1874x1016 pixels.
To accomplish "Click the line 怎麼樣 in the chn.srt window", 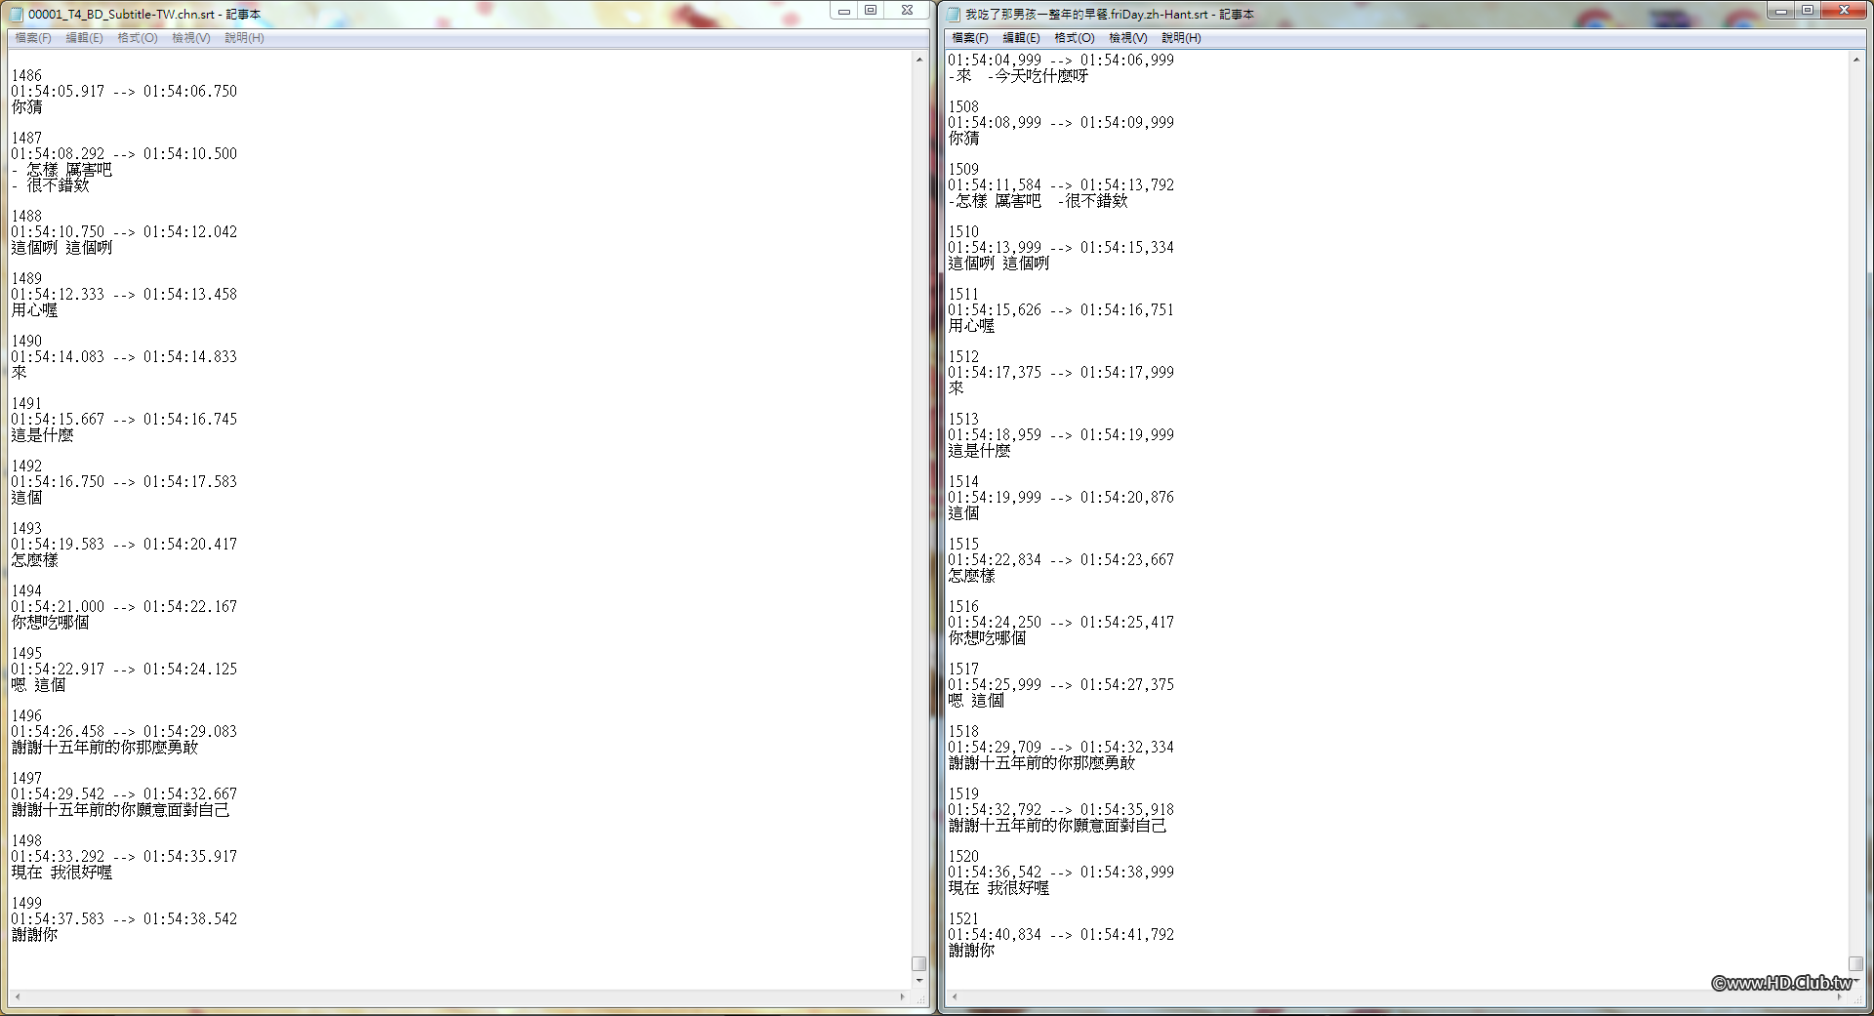I will pyautogui.click(x=34, y=559).
